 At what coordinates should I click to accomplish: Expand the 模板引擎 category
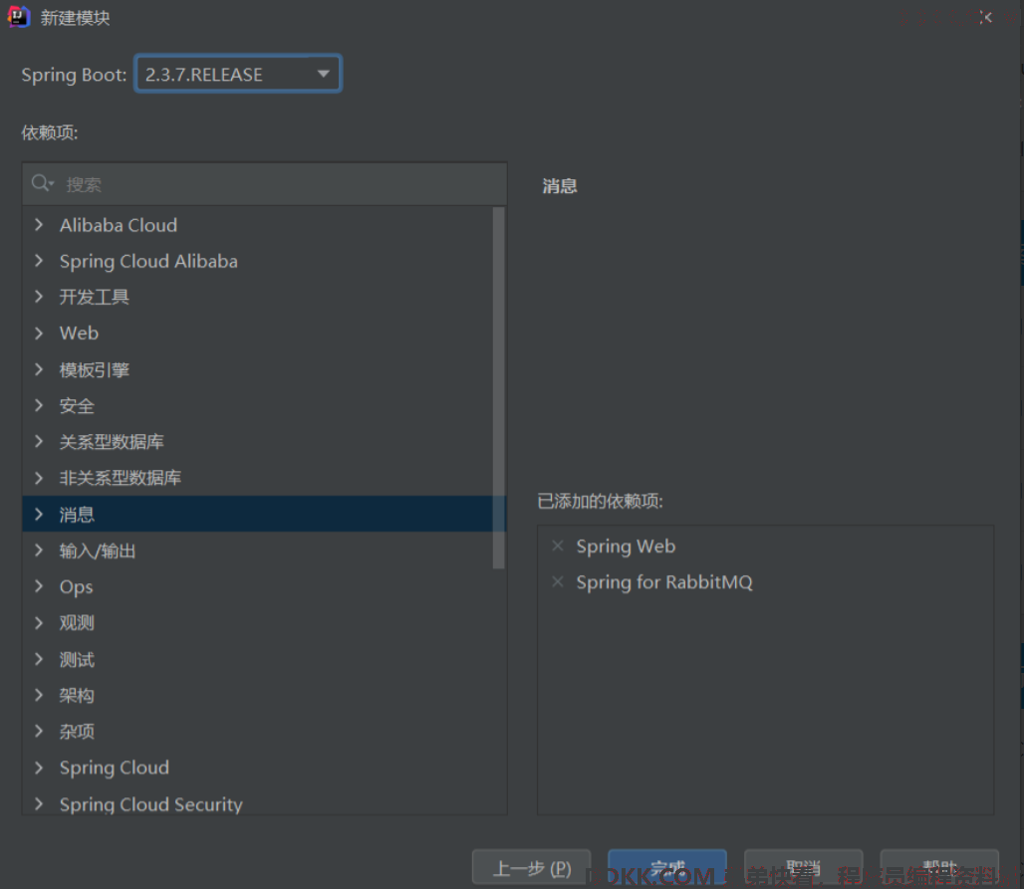point(39,369)
